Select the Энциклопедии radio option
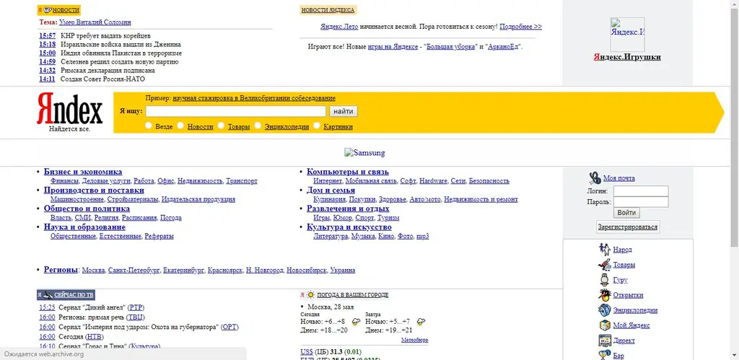The width and height of the screenshot is (739, 360). pos(258,126)
